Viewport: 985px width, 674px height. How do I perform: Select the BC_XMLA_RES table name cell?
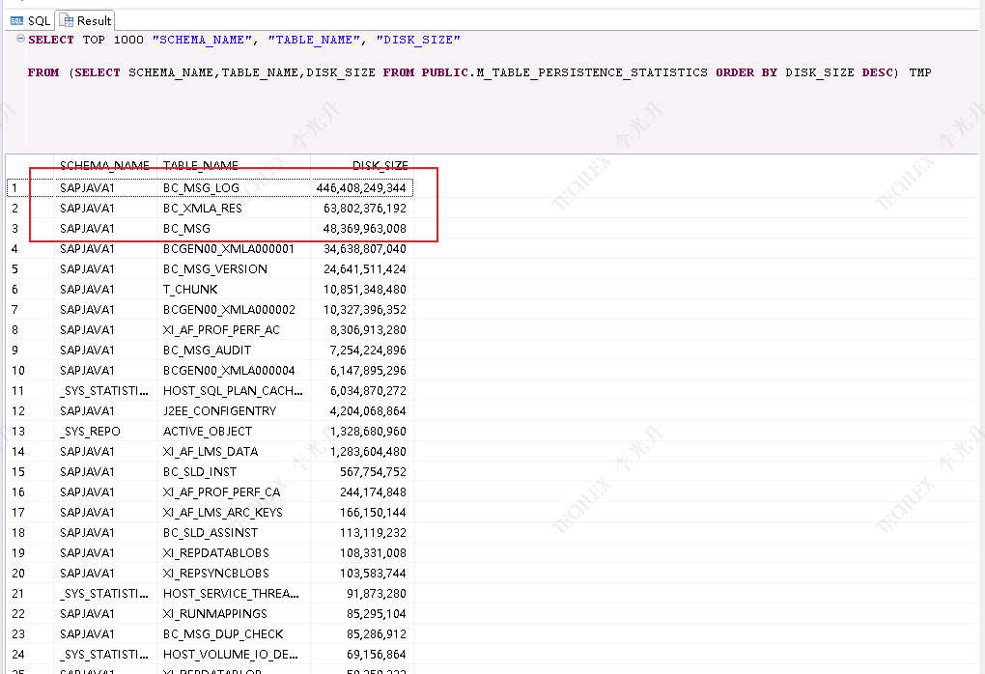[234, 208]
